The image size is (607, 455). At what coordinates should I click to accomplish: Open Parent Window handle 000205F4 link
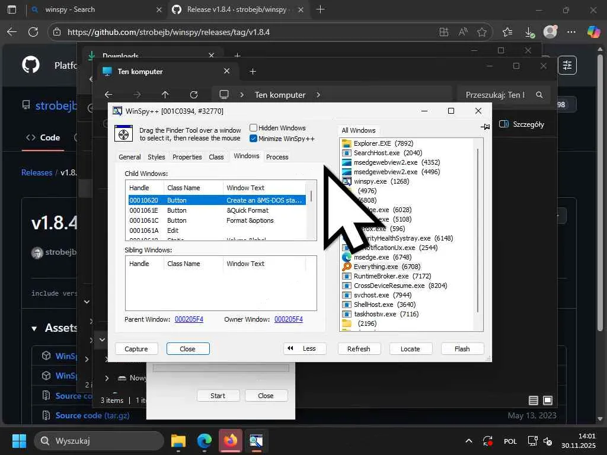click(x=189, y=319)
